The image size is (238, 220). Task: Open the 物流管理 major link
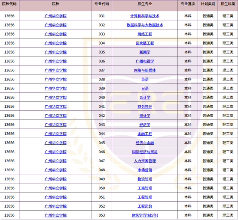pos(145,179)
